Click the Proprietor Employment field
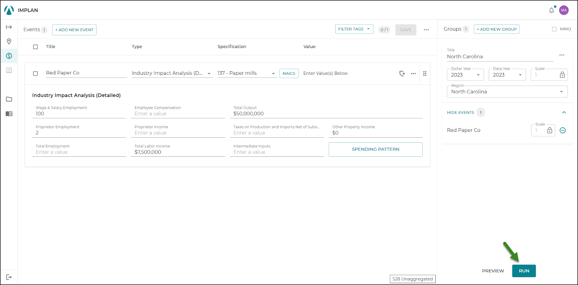578x285 pixels. click(x=79, y=130)
